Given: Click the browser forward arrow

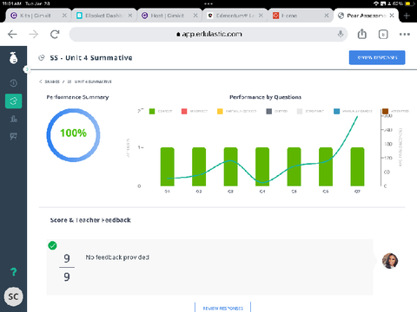Looking at the screenshot, I should [34, 35].
